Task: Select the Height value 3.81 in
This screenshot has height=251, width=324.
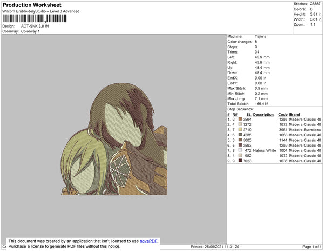Action: pyautogui.click(x=315, y=14)
